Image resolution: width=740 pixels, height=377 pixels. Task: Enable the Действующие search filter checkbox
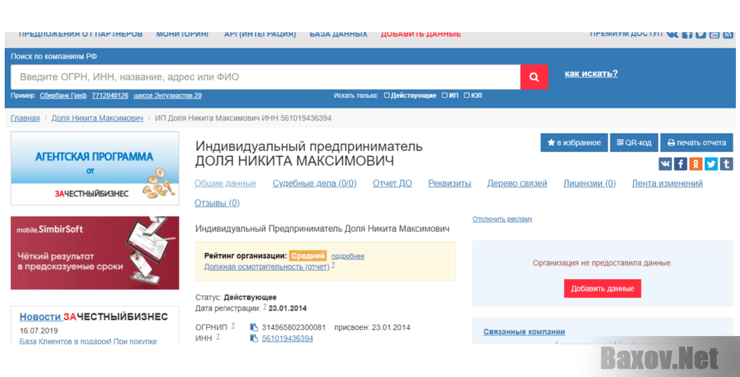pyautogui.click(x=387, y=95)
